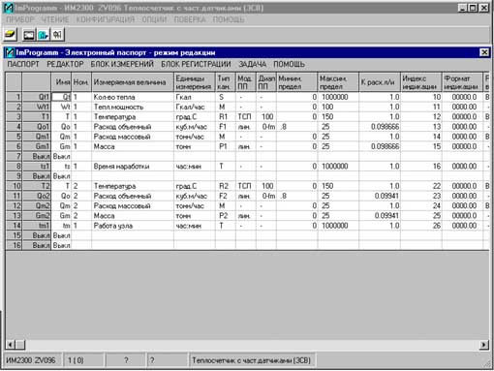The image size is (494, 371).
Task: Open the ЗАДАЧА menu
Action: (x=253, y=64)
